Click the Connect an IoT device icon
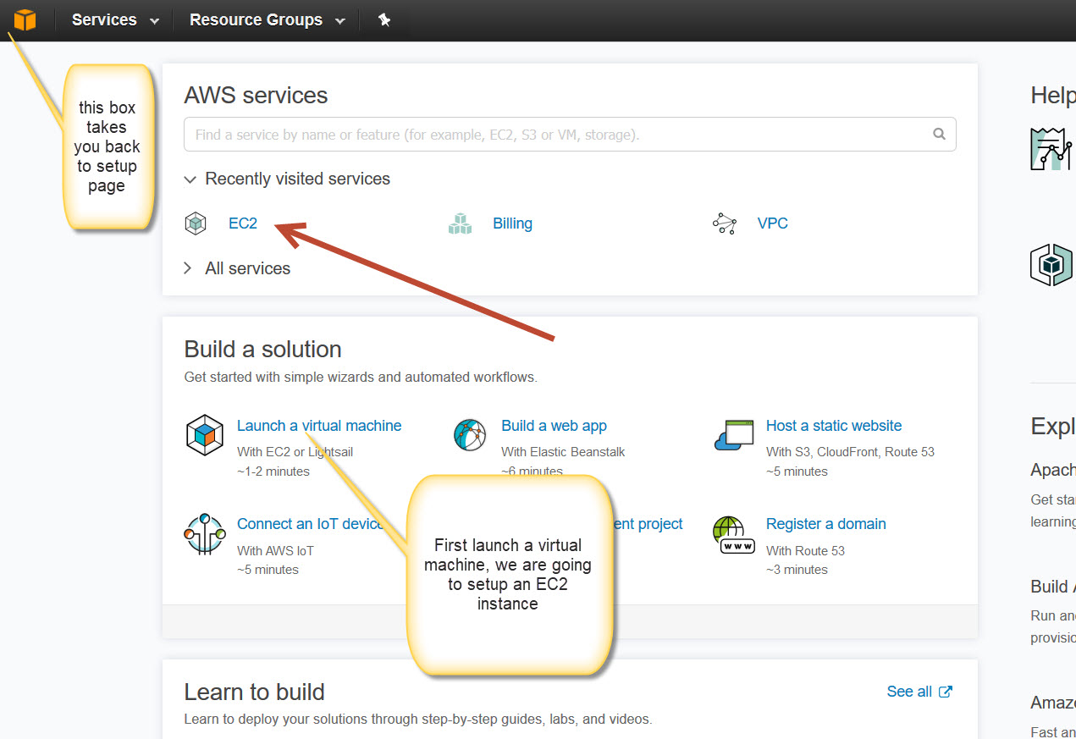 (204, 533)
